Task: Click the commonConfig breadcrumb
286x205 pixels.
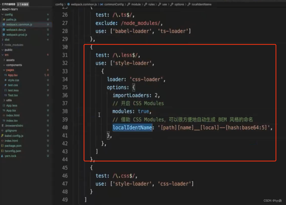Action: tap(114, 4)
